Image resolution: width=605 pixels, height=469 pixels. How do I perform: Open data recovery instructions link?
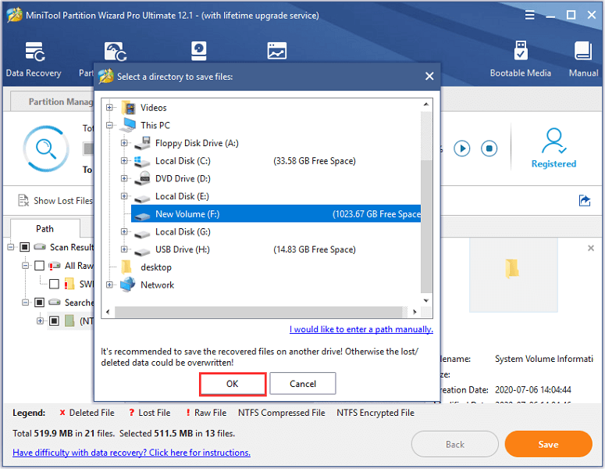tap(132, 453)
